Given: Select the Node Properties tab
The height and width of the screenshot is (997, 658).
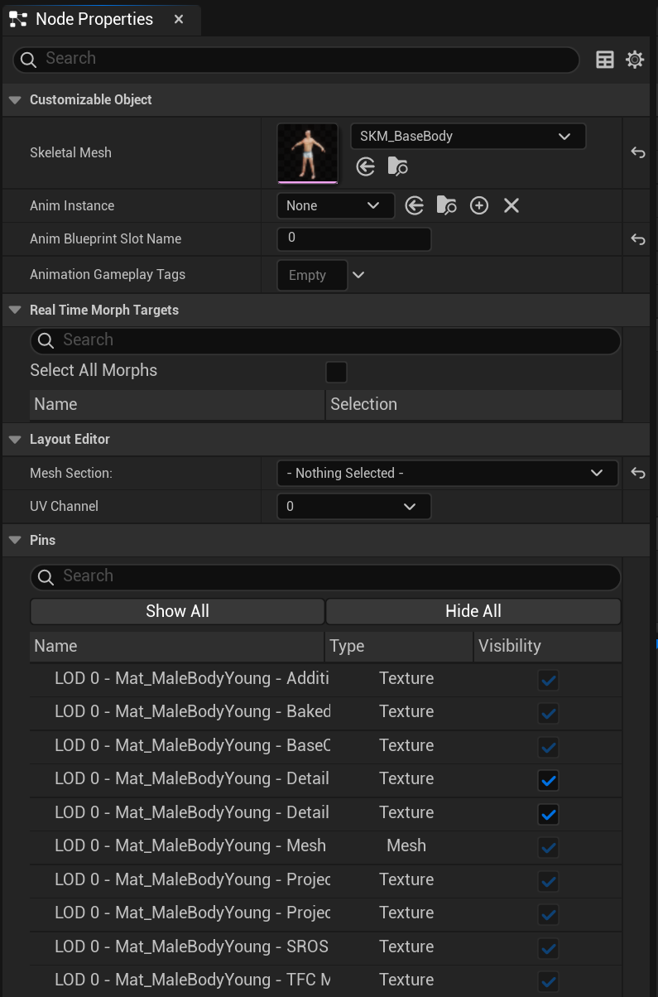Looking at the screenshot, I should point(94,18).
